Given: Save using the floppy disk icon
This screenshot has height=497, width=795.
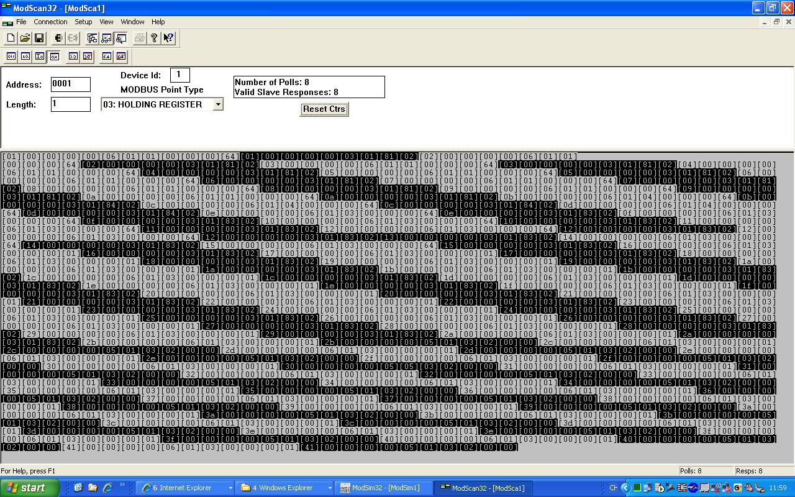Looking at the screenshot, I should point(39,38).
